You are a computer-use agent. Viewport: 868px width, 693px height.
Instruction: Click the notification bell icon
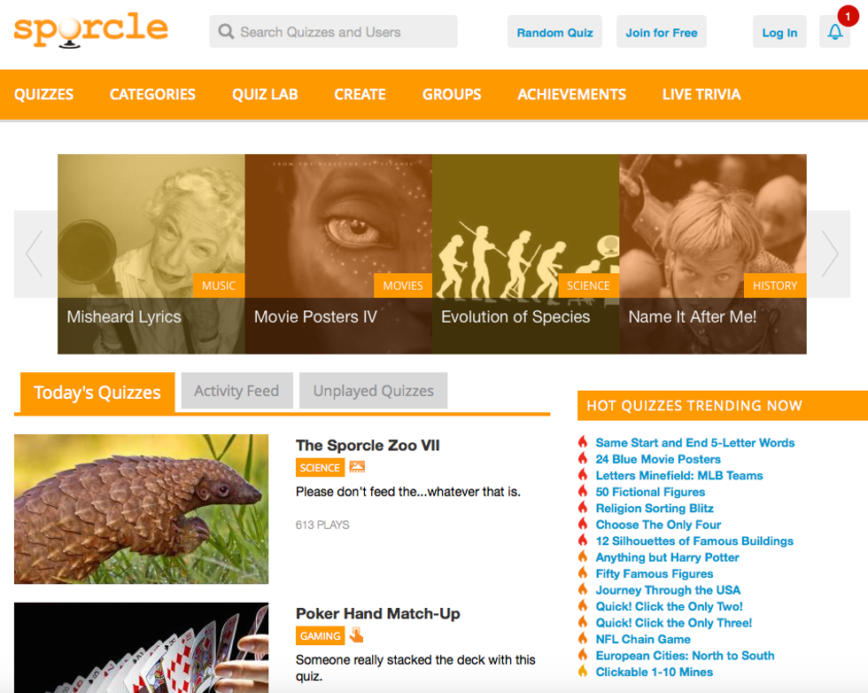pos(834,32)
